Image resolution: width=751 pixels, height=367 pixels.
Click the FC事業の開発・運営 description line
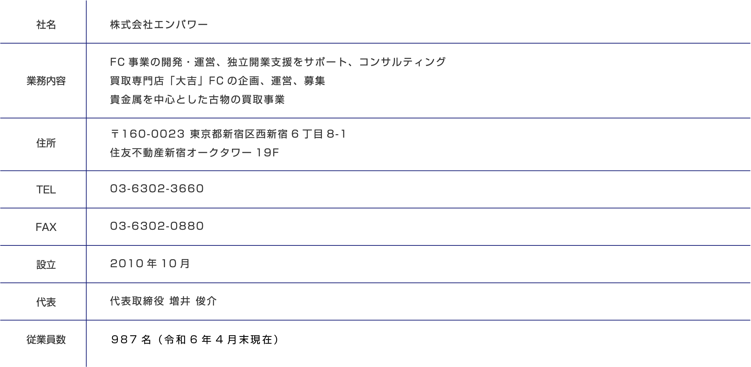click(278, 62)
